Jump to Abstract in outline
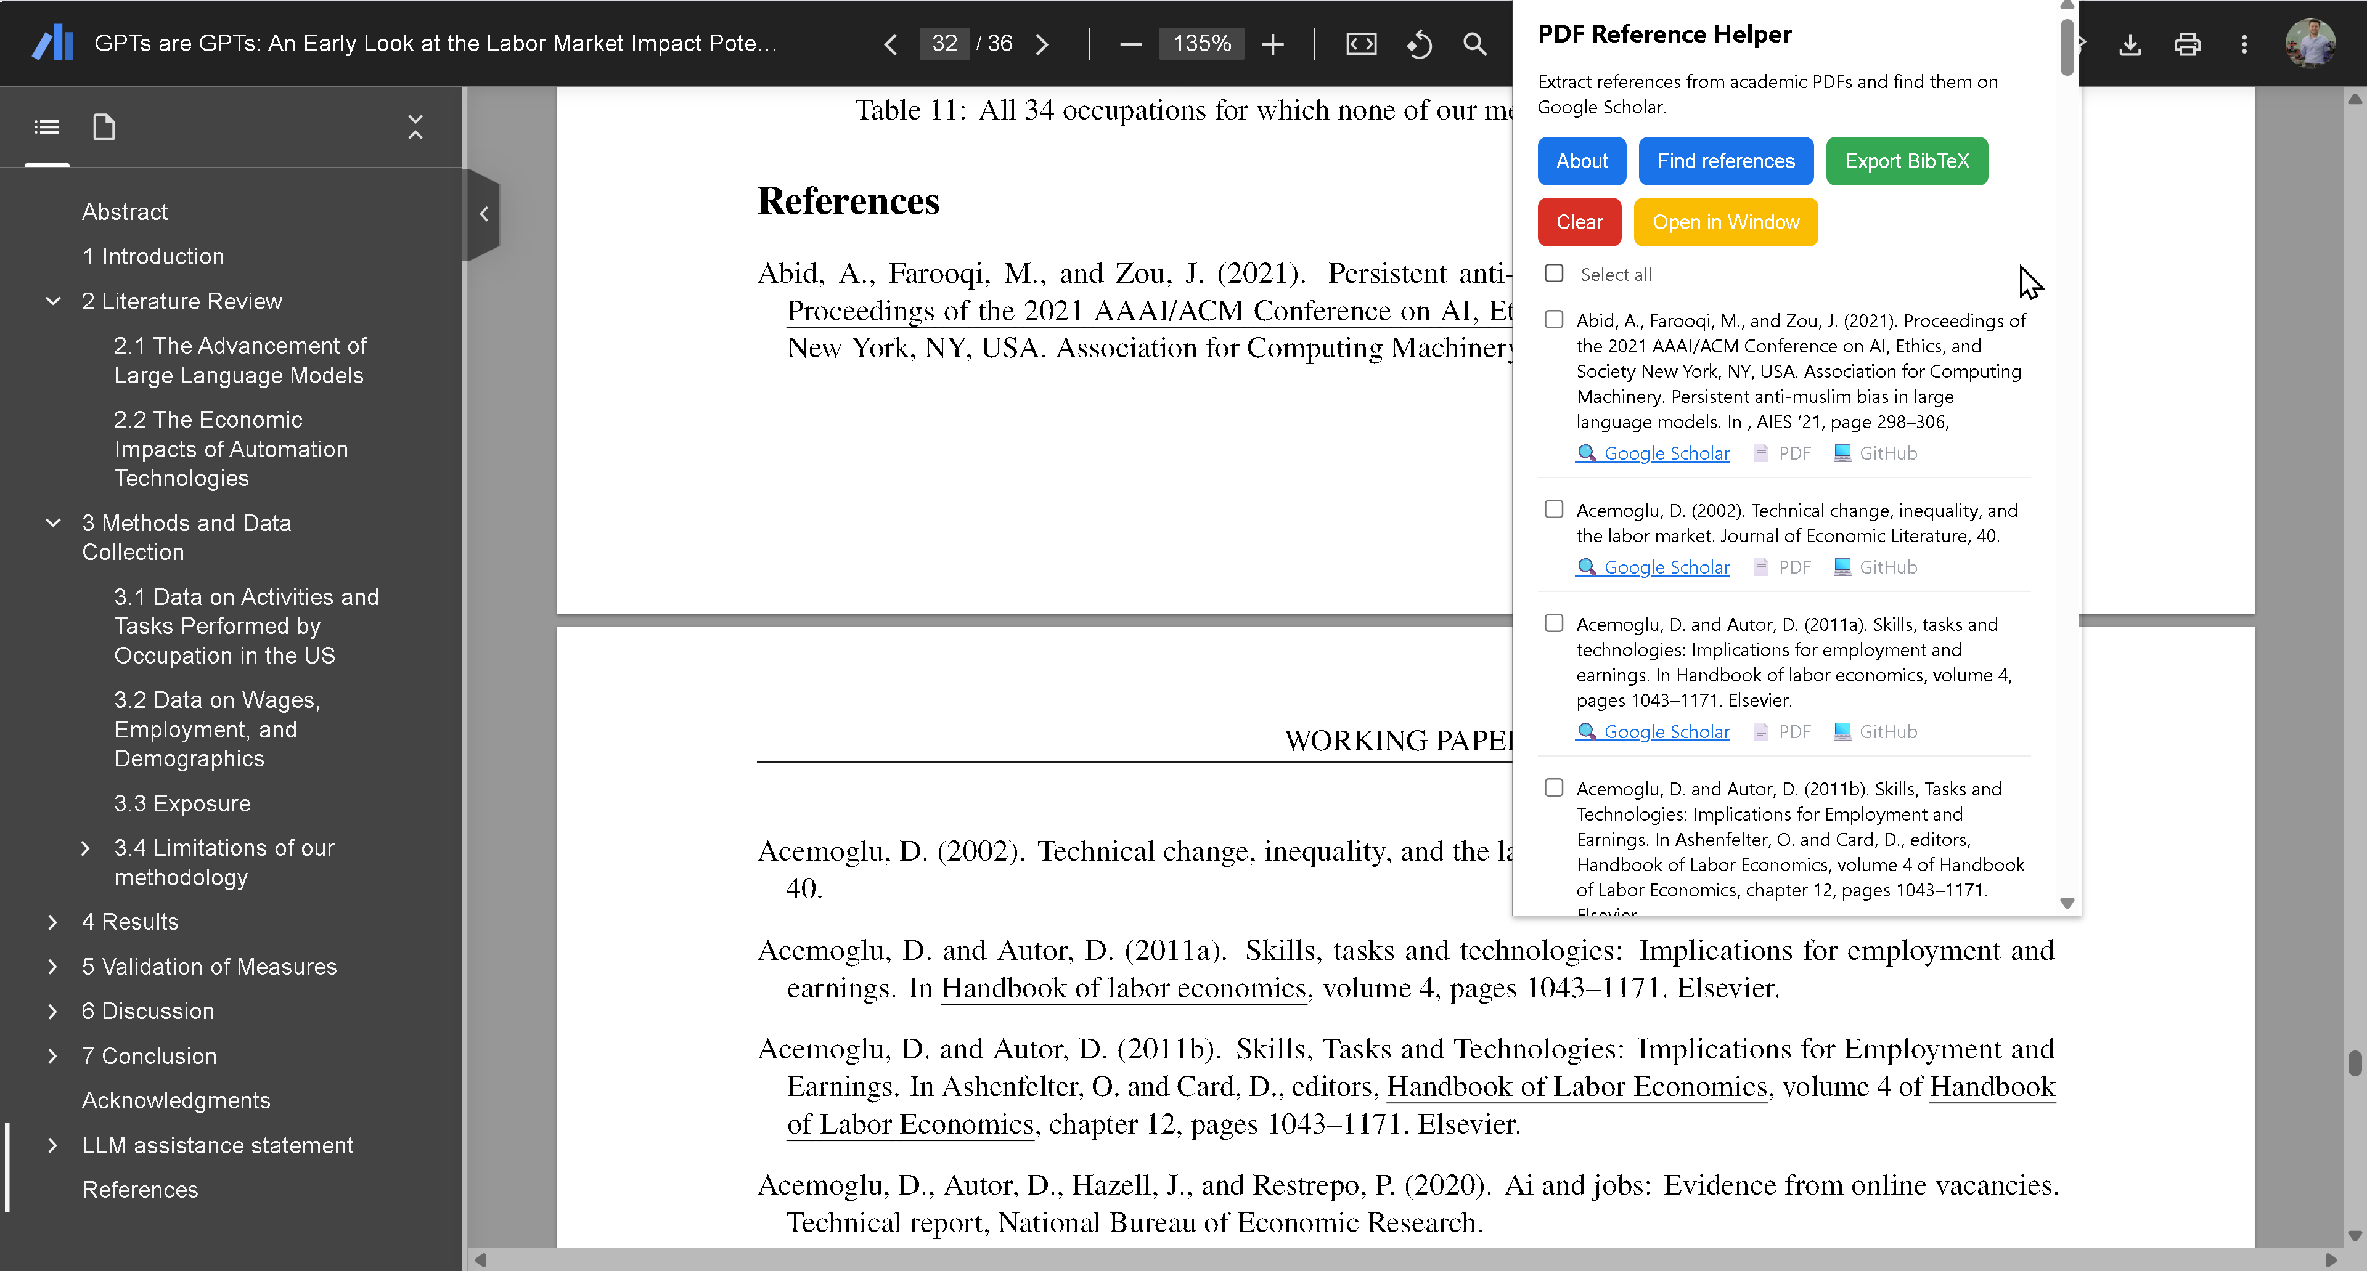The width and height of the screenshot is (2367, 1271). (125, 211)
